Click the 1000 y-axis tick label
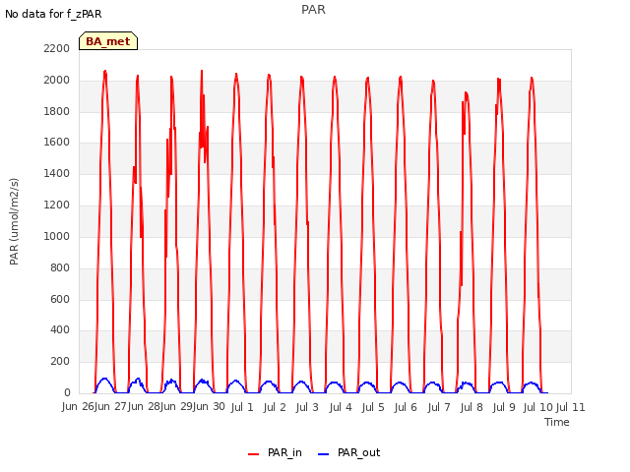 pos(57,236)
